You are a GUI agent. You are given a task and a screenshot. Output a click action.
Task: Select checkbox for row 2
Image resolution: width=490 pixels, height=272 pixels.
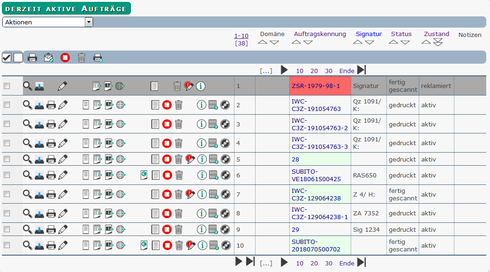[7, 105]
